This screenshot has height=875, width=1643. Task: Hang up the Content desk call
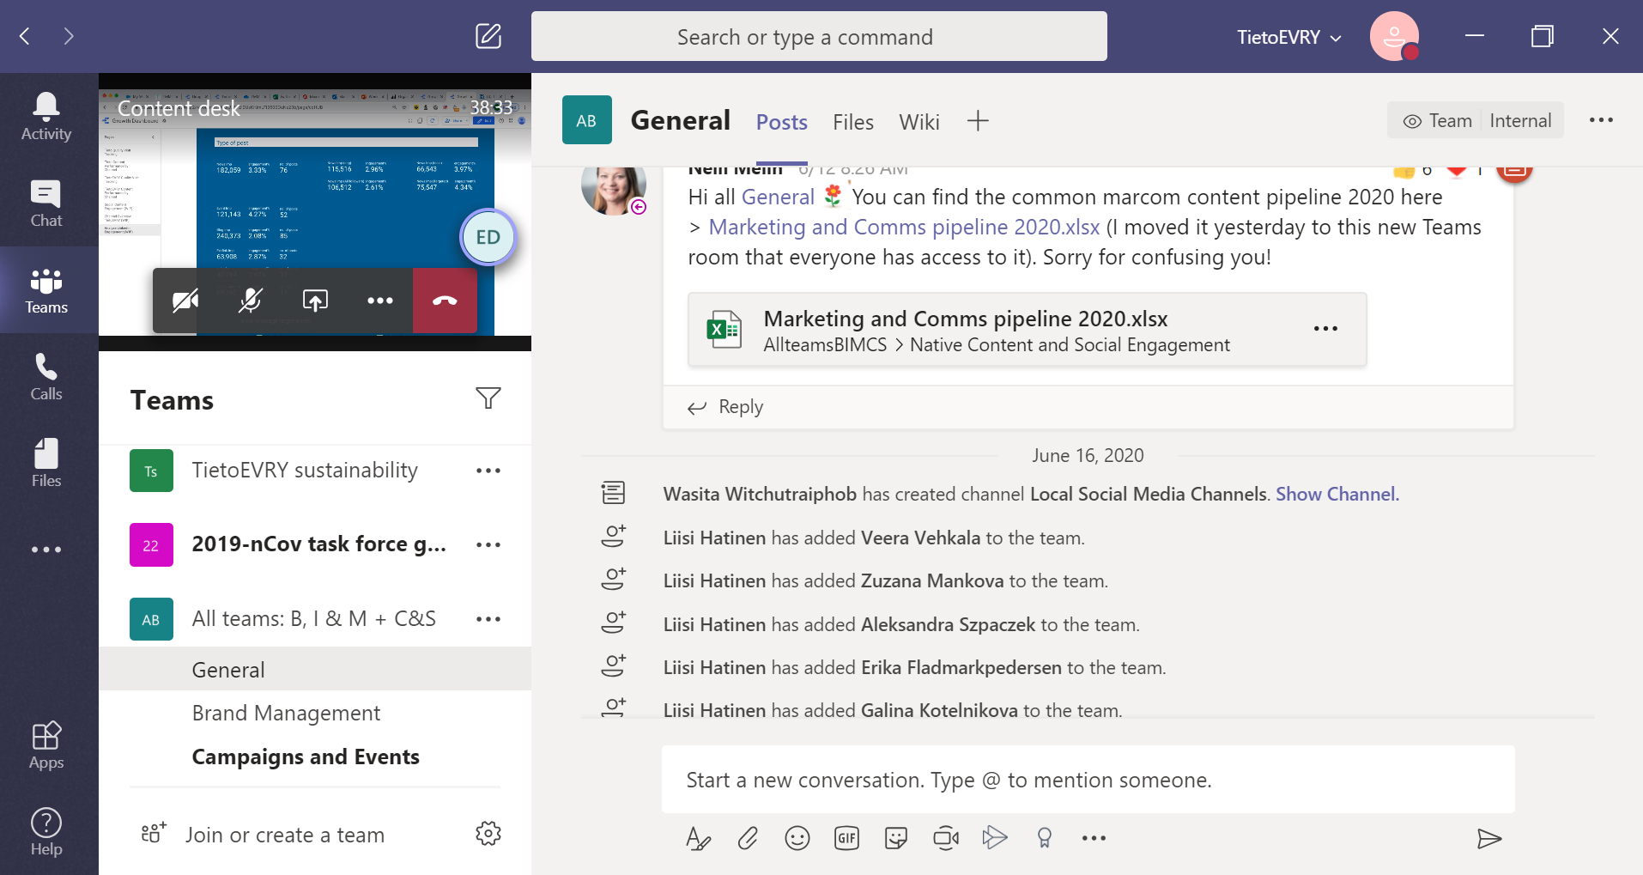click(445, 301)
